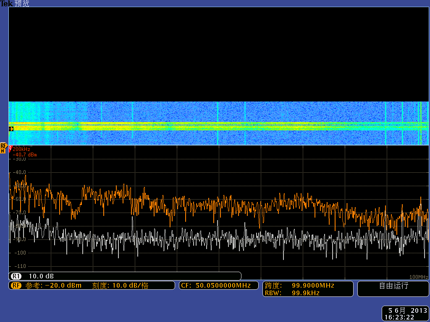Select the red R reference marker flag

pos(10,148)
